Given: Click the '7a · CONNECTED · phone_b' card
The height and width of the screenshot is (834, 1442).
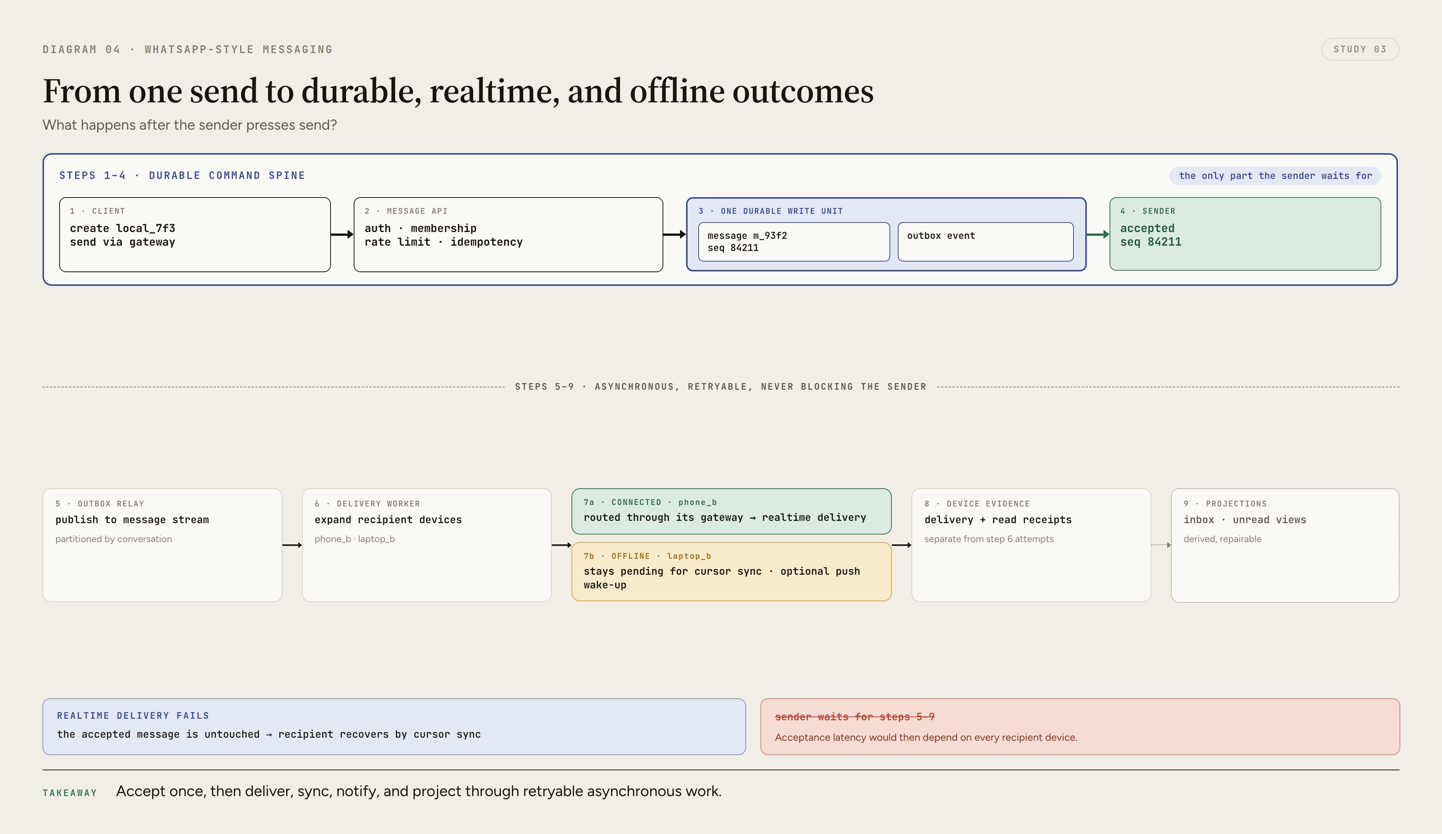Looking at the screenshot, I should (731, 511).
